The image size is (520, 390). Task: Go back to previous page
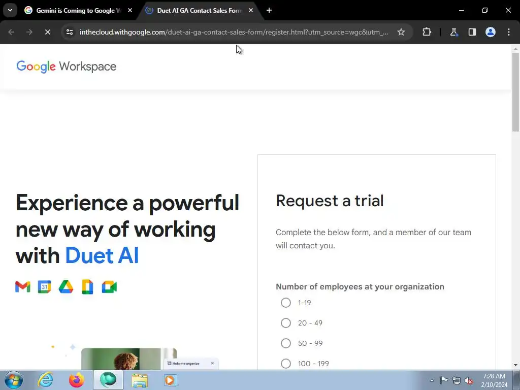click(x=11, y=32)
